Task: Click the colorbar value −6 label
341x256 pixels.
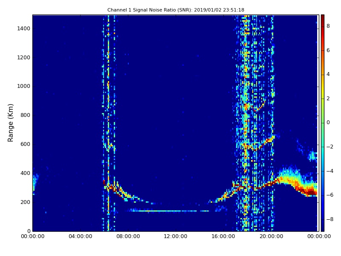Action: (x=330, y=195)
